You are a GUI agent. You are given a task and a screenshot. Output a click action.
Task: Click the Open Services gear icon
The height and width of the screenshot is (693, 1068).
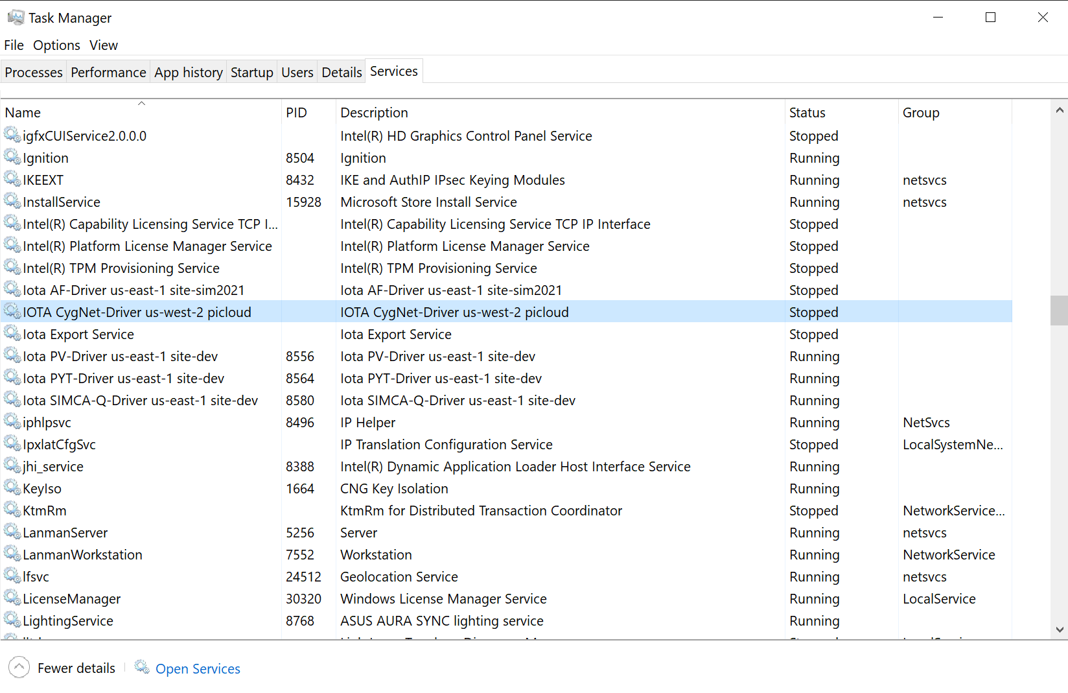pyautogui.click(x=142, y=667)
